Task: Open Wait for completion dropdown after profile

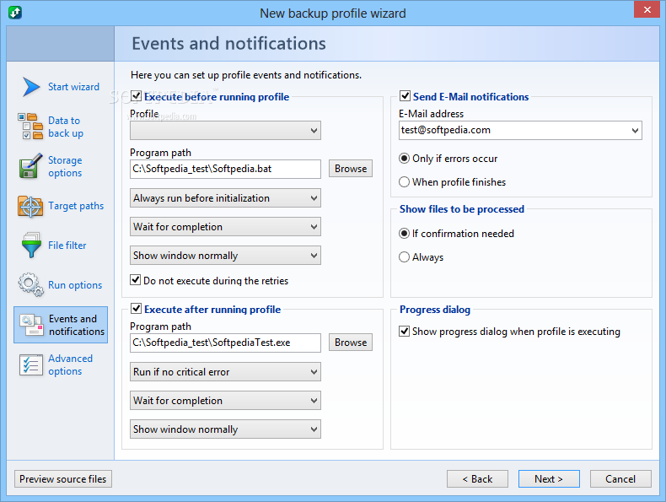Action: [x=225, y=401]
